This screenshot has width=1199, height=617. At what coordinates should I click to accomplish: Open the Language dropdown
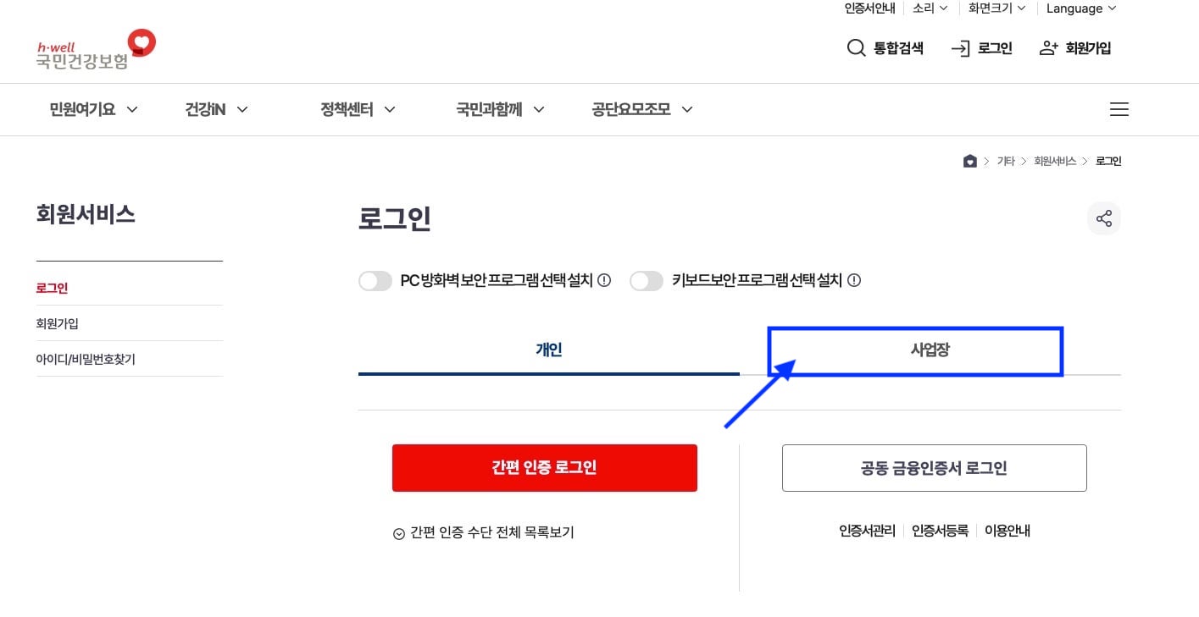coord(1080,8)
